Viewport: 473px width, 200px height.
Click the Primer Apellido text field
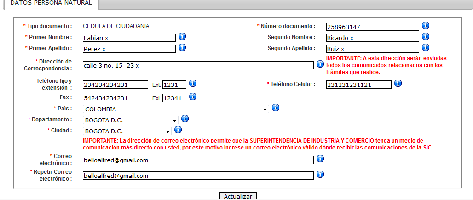[129, 48]
